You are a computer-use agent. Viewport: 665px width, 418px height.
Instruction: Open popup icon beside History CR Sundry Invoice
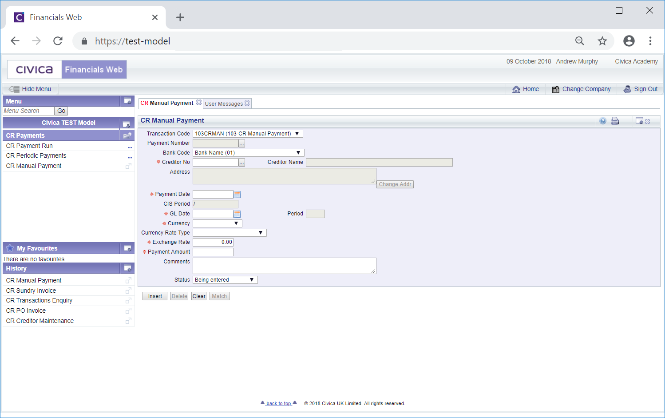[x=128, y=291]
